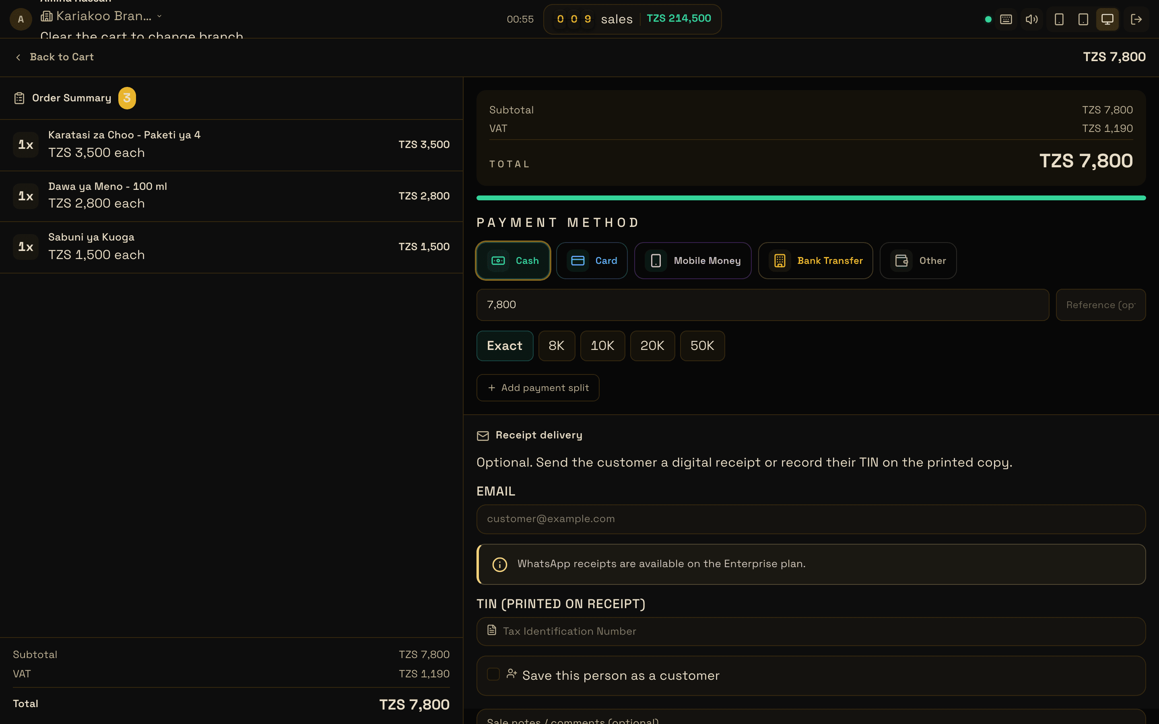Click the 1x quantity for Dawa ya Meno
The image size is (1159, 724).
(26, 196)
